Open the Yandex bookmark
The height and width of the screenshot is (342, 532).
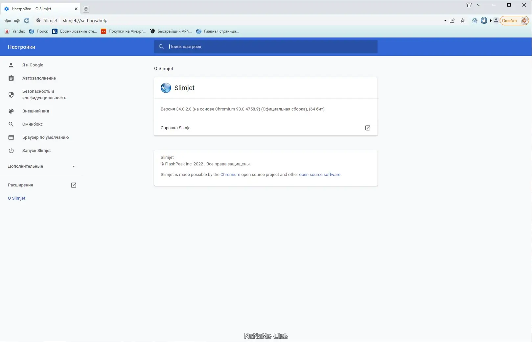15,31
